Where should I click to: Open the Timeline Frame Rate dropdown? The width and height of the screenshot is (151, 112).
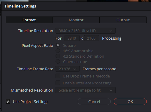point(68,69)
